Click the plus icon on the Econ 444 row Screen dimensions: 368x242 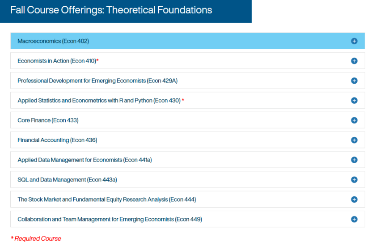354,200
